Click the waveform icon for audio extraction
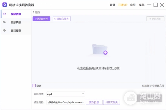This screenshot has width=166, height=110. pos(4,30)
